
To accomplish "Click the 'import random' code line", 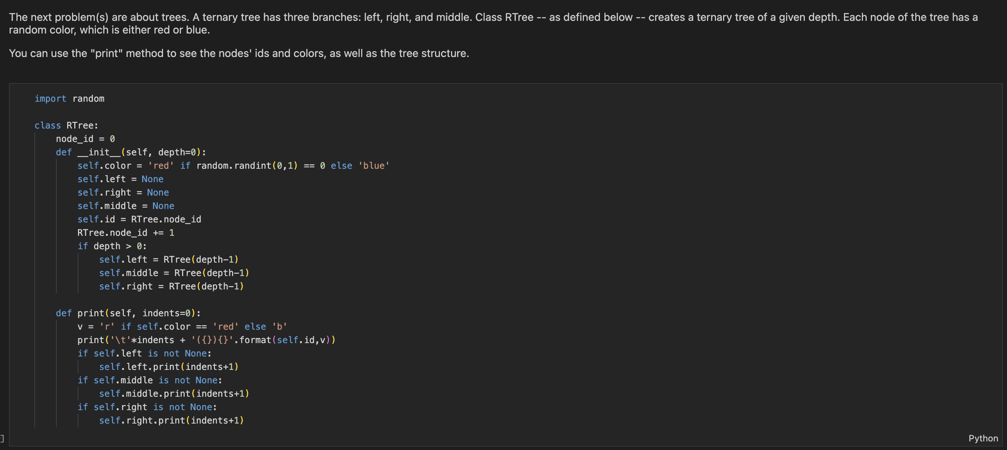I will click(69, 99).
